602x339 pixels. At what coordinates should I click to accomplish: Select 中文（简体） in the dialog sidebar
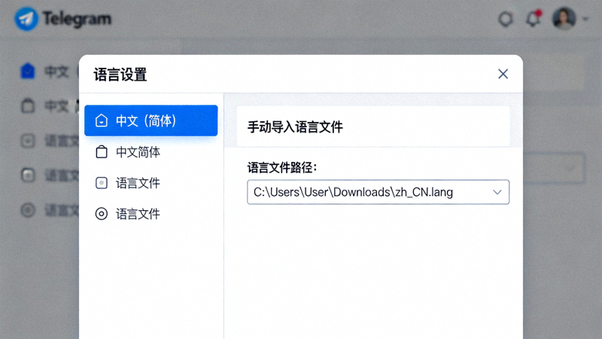click(x=151, y=121)
